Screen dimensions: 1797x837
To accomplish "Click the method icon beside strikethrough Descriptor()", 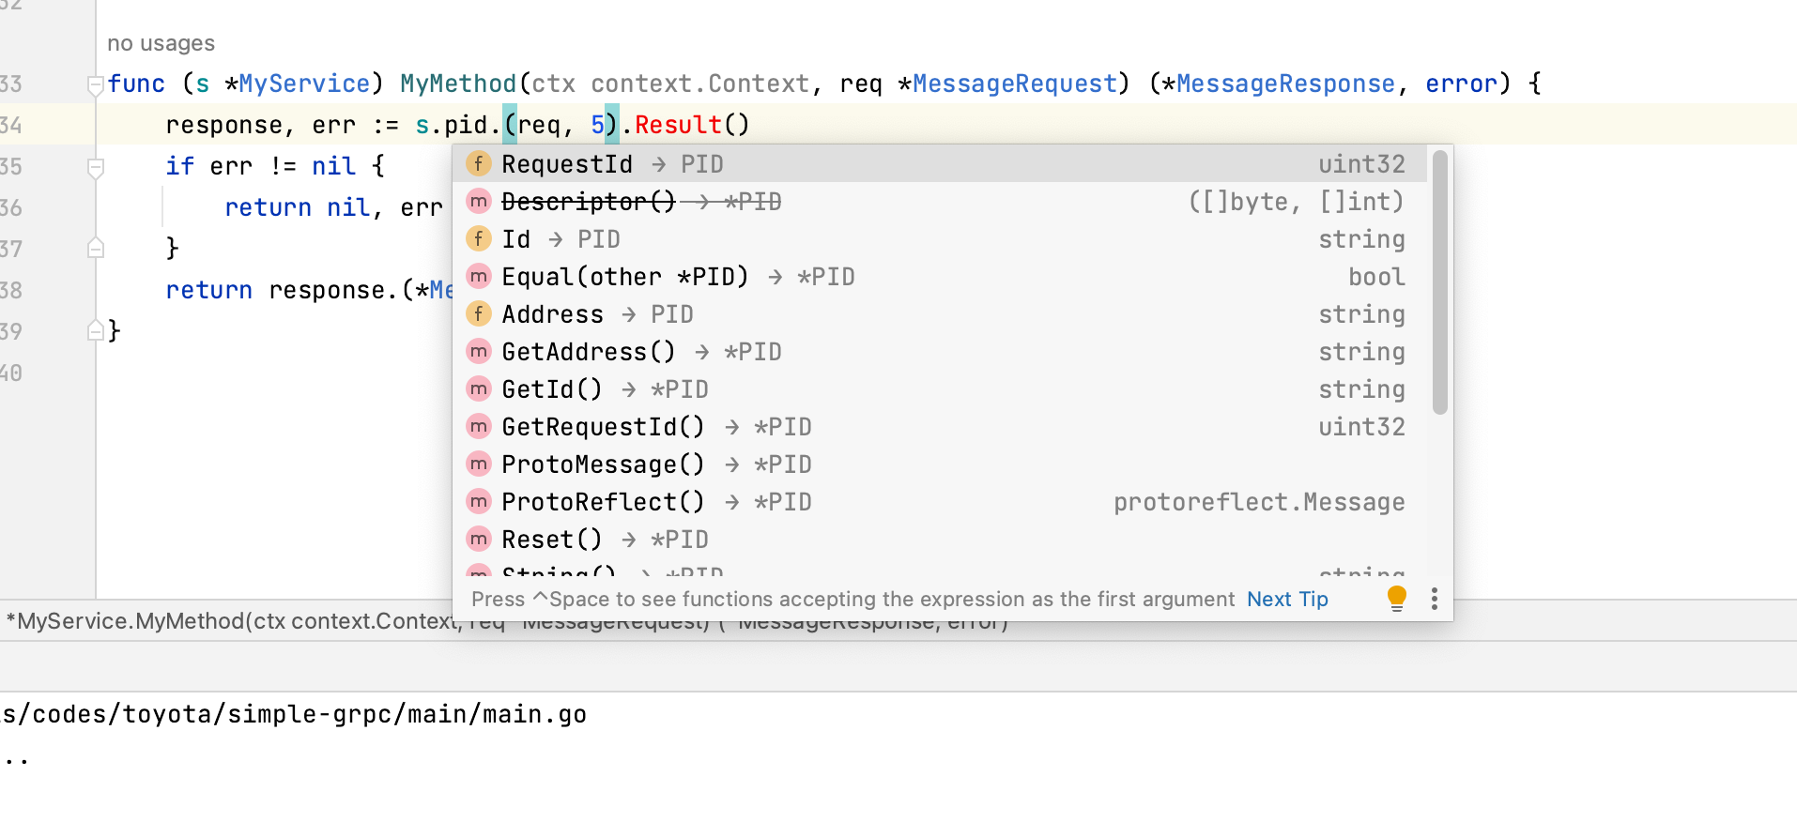I will (479, 201).
